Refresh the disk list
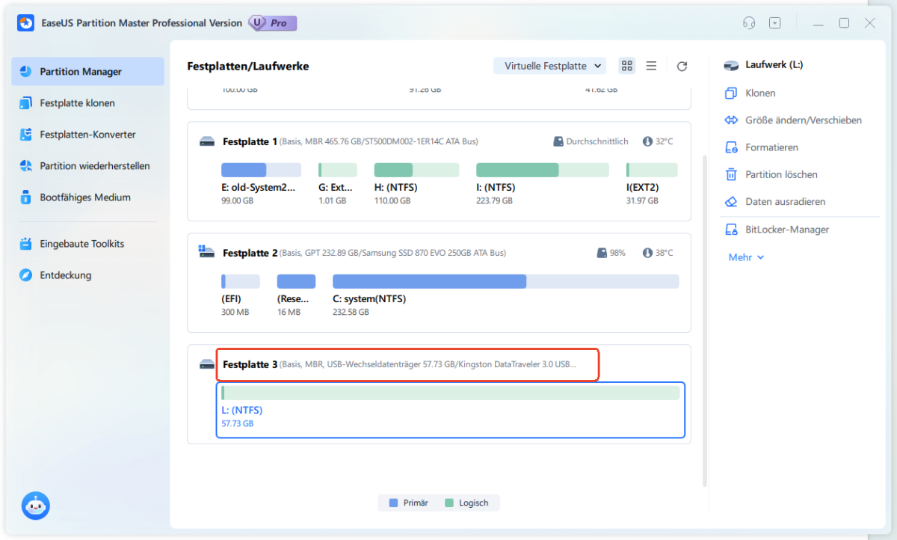This screenshot has width=897, height=540. pyautogui.click(x=682, y=66)
